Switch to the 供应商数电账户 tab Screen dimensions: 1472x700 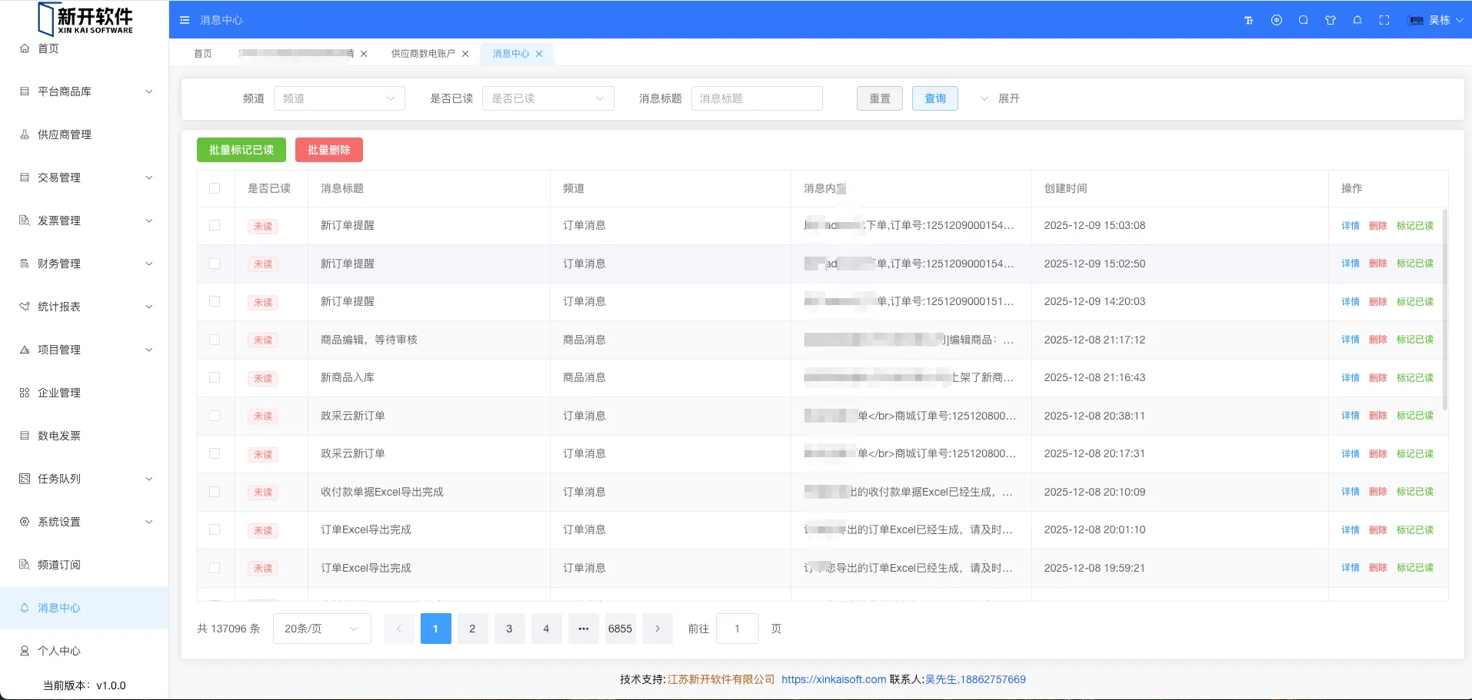coord(423,54)
